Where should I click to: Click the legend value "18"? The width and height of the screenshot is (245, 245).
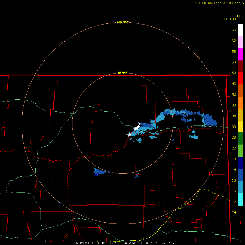(x=234, y=159)
